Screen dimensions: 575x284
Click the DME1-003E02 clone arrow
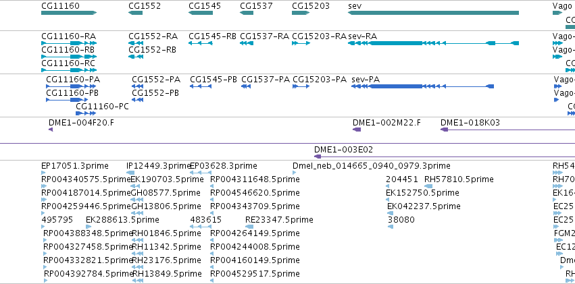click(x=445, y=157)
